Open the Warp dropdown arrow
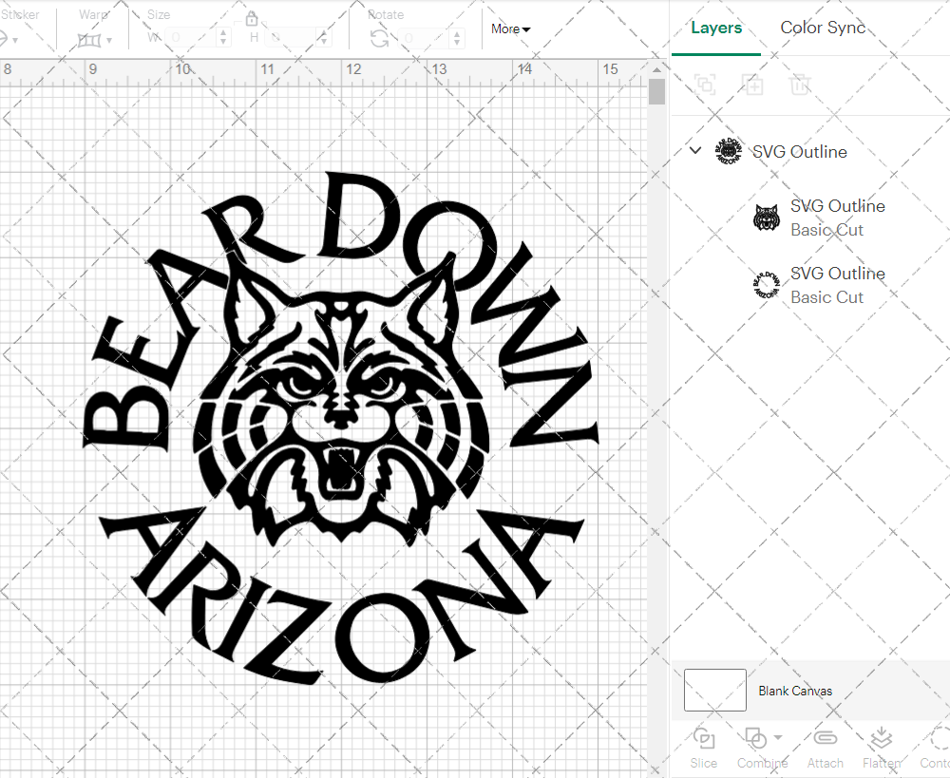950x778 pixels. pyautogui.click(x=109, y=41)
